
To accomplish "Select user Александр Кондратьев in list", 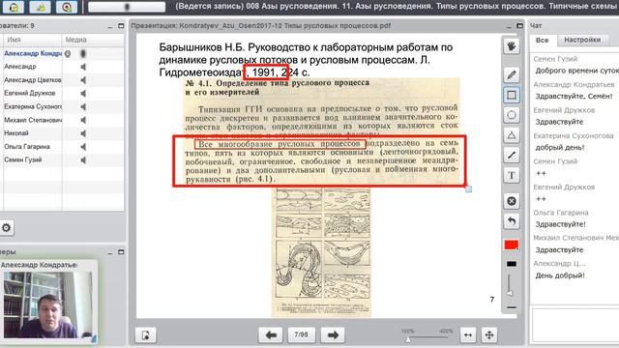I will coord(32,53).
